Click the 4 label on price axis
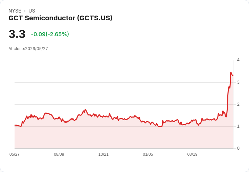 [x=238, y=60]
